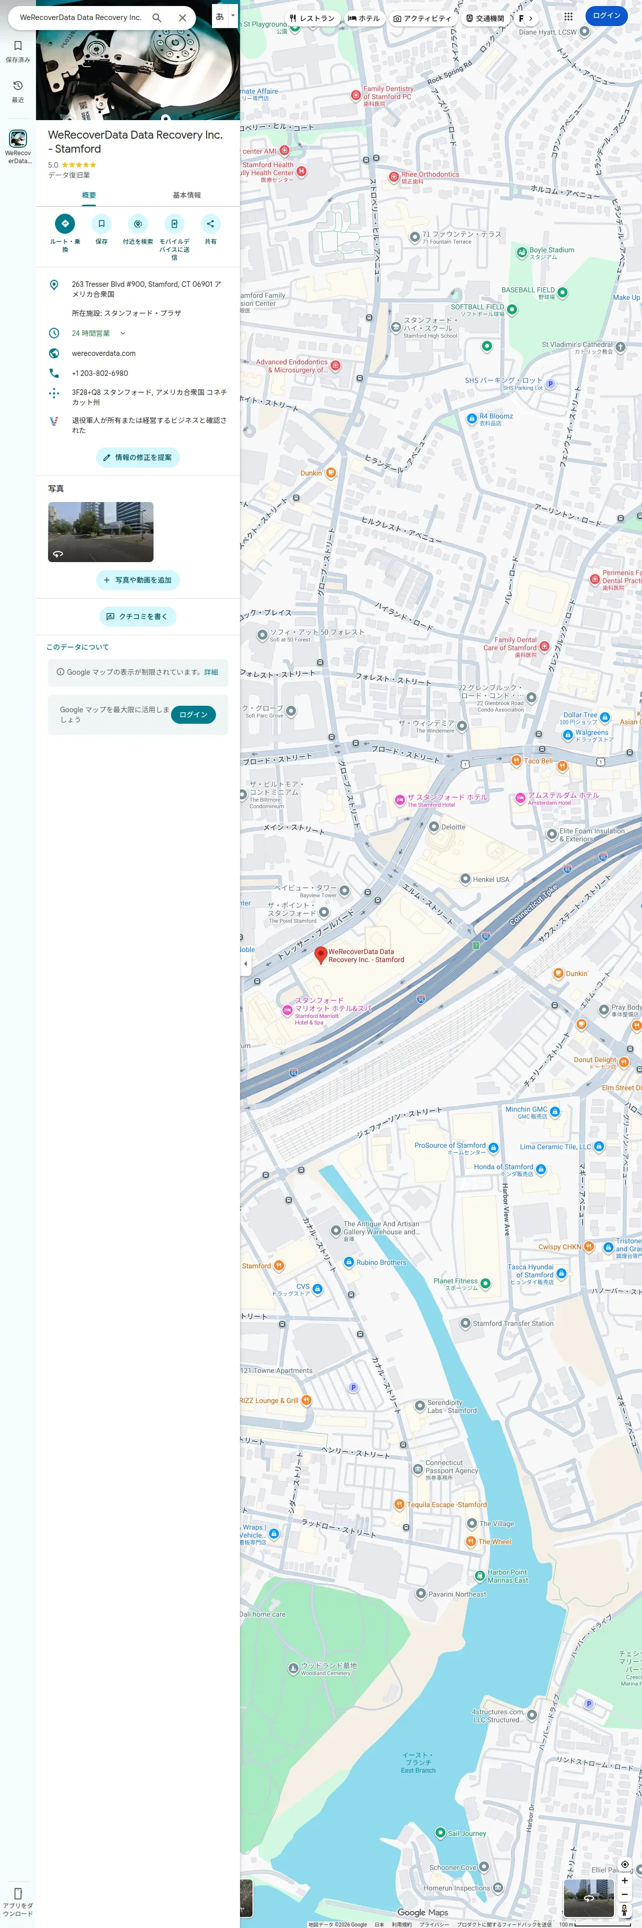
Task: Click the search magnifier icon
Action: coord(157,17)
